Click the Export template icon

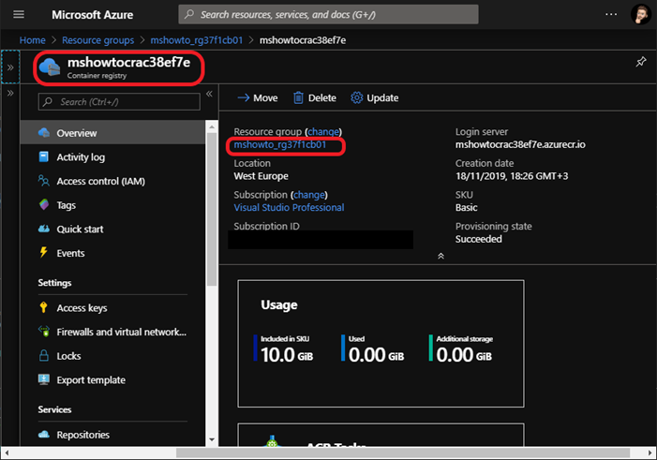pos(43,379)
